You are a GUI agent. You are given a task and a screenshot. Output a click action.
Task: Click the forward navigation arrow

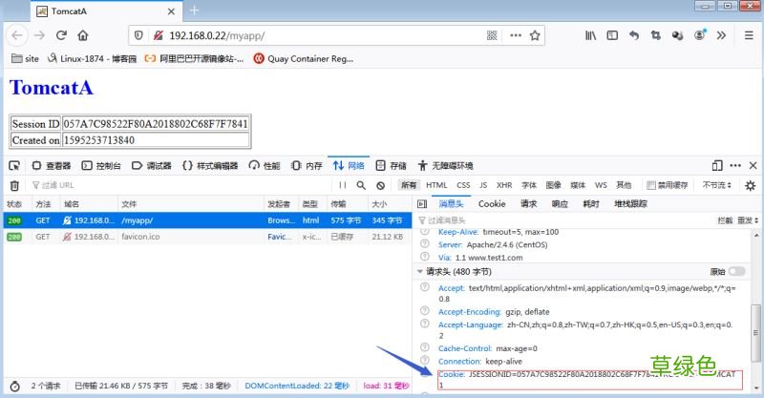(x=39, y=35)
